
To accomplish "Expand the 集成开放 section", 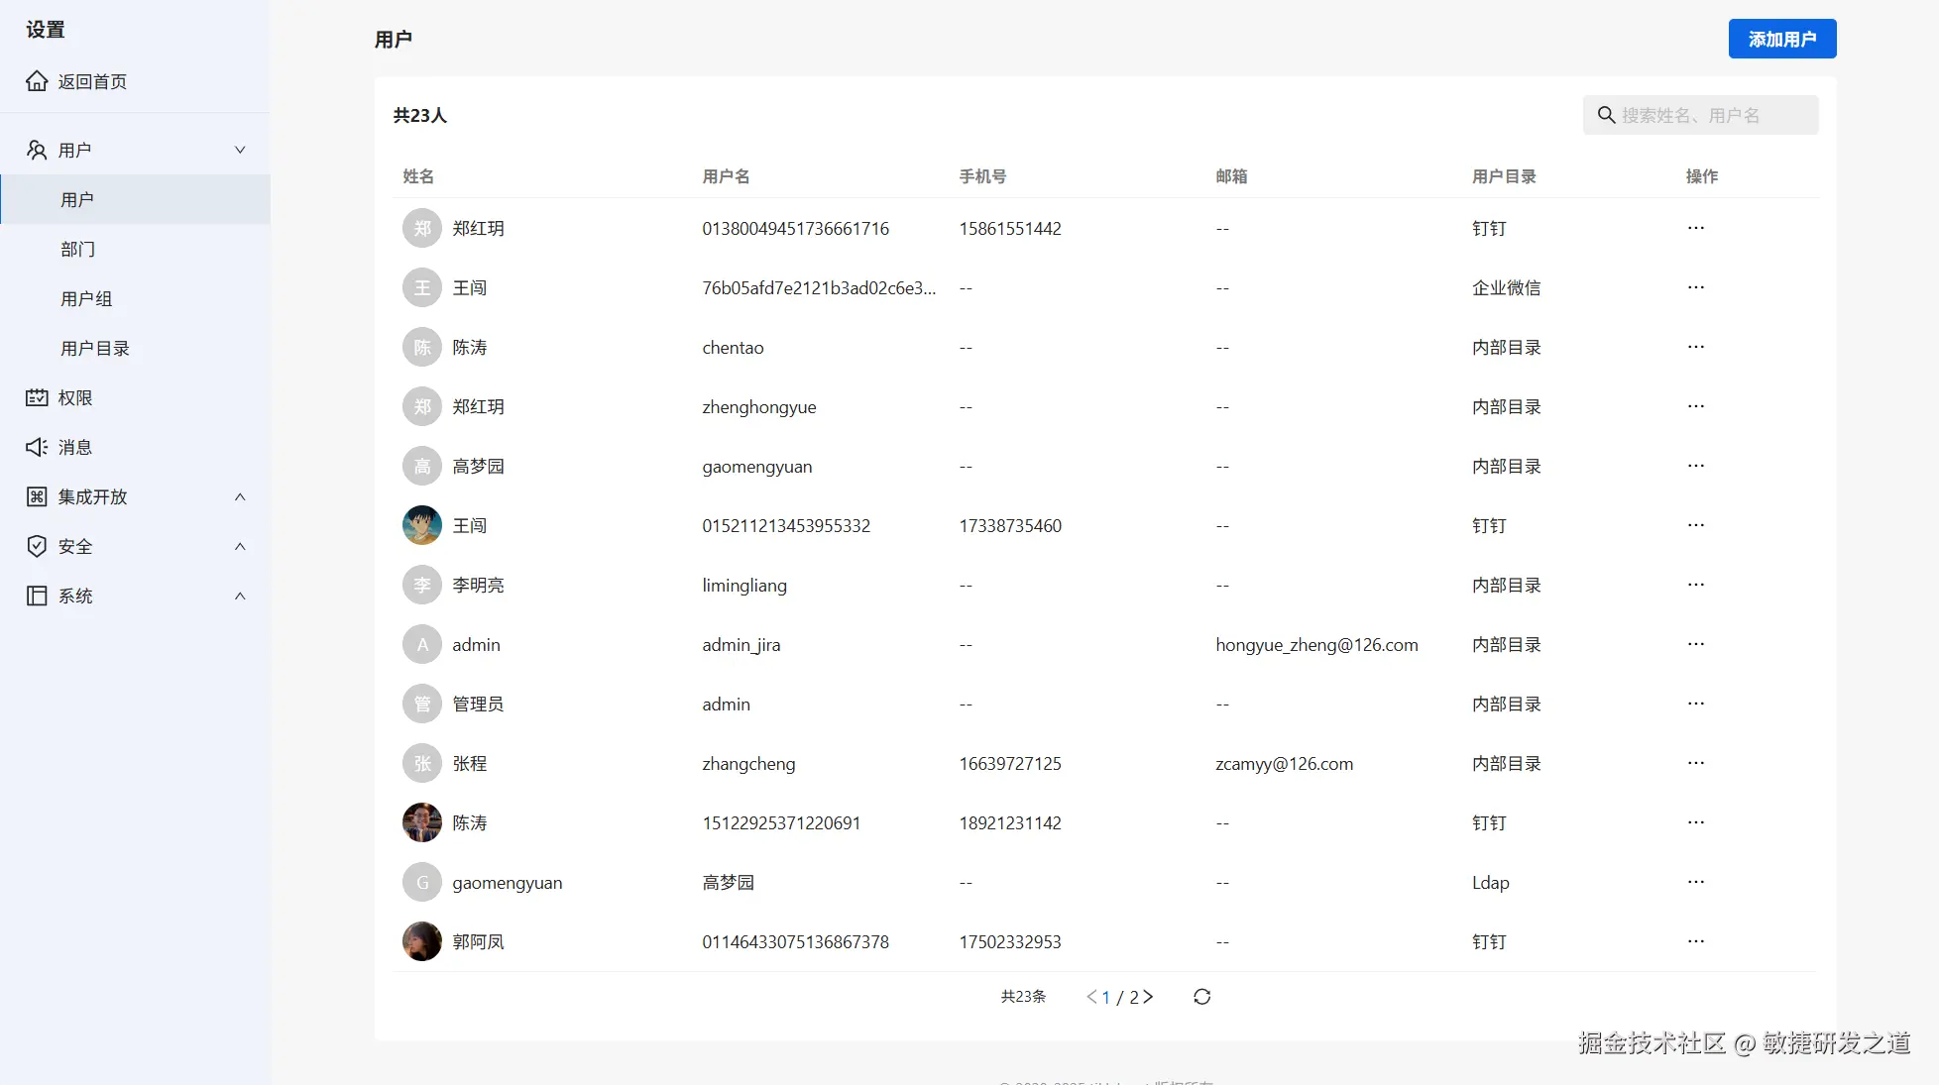I will click(239, 496).
